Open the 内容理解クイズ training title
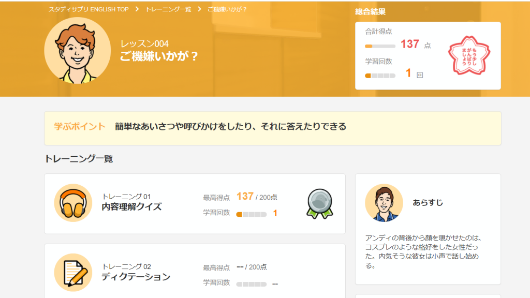Viewport: 530px width, 298px height. point(131,207)
